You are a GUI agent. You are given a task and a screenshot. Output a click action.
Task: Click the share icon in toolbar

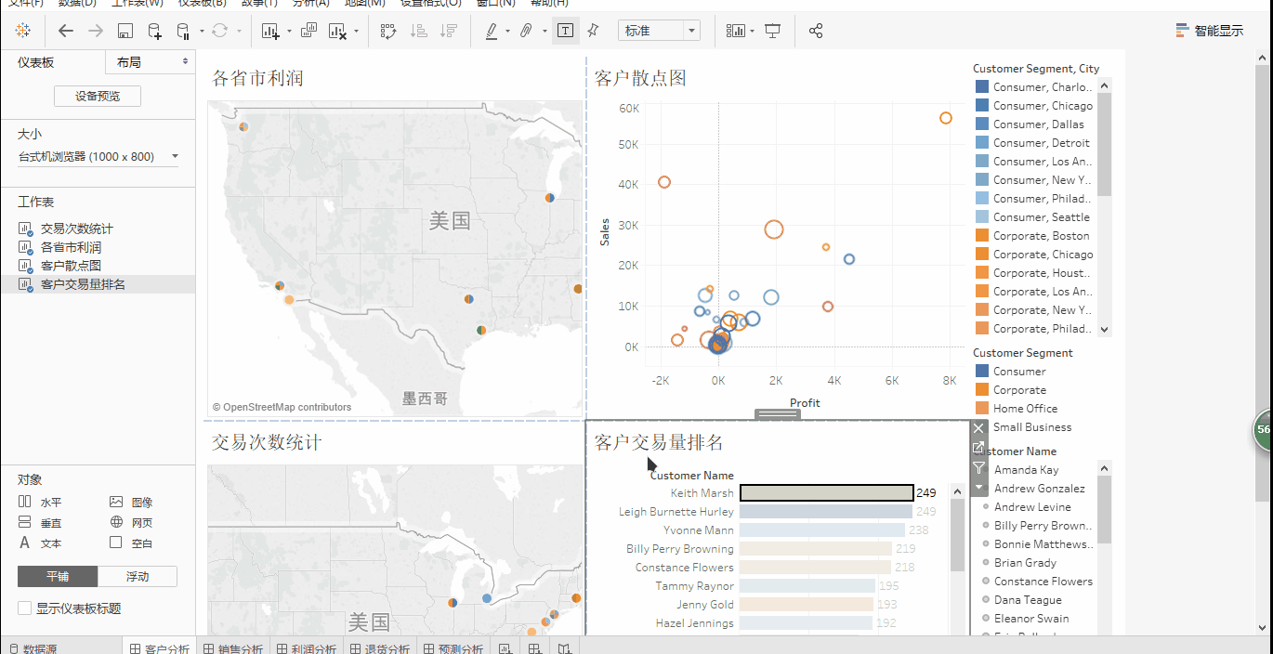click(816, 31)
